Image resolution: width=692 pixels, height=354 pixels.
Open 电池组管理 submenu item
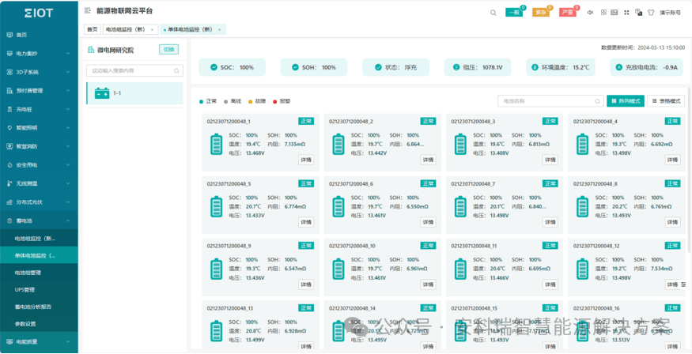point(39,273)
